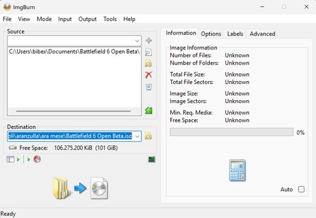
Task: Switch to the Information tab
Action: click(x=181, y=33)
